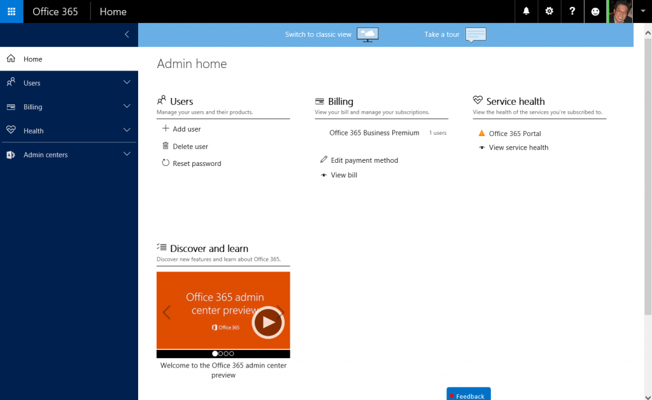652x400 pixels.
Task: Check notifications via the bell icon
Action: tap(526, 11)
